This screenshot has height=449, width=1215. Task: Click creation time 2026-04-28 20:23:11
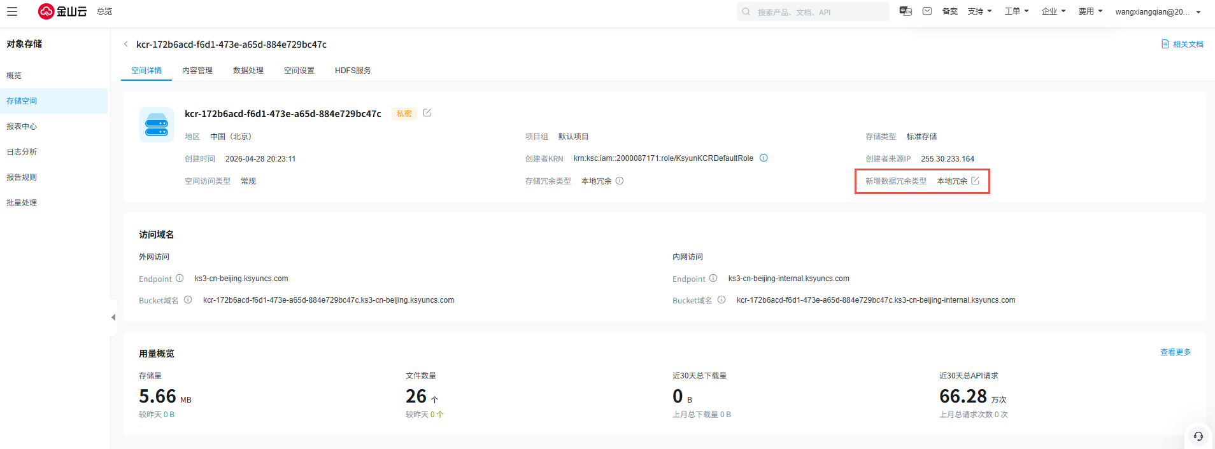pos(260,159)
